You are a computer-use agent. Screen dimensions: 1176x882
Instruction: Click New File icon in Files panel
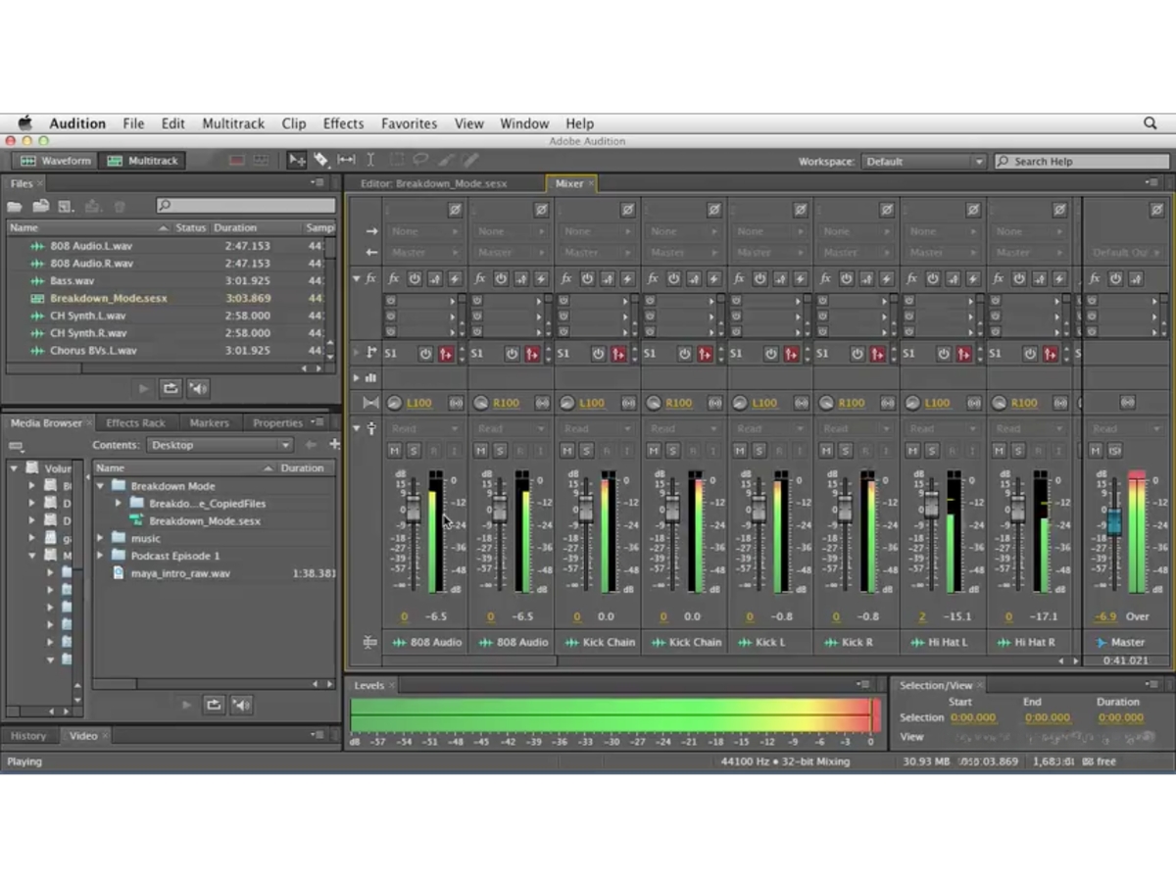[65, 206]
